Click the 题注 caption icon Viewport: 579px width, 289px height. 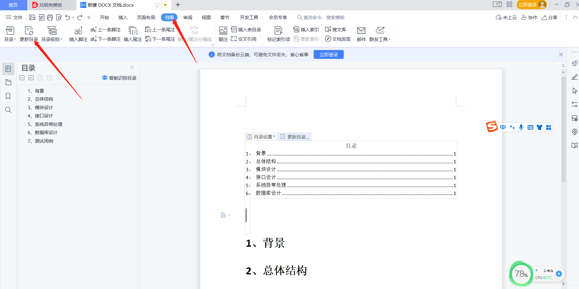[223, 34]
